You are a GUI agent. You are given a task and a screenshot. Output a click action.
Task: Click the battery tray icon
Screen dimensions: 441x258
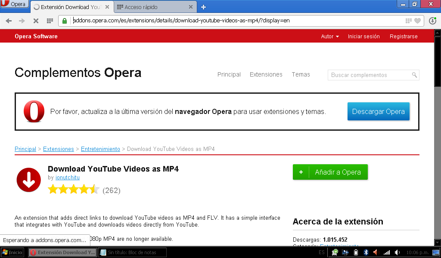pyautogui.click(x=356, y=252)
